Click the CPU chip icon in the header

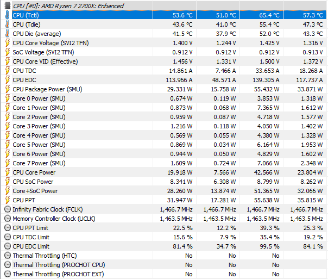coord(7,5)
